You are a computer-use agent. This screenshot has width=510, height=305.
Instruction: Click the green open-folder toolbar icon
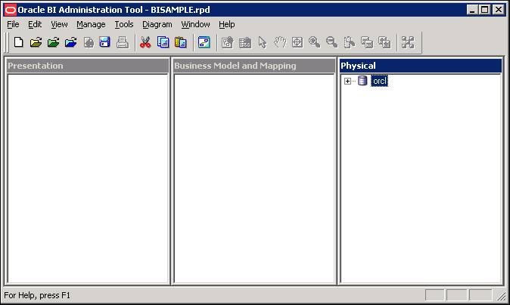pyautogui.click(x=53, y=42)
